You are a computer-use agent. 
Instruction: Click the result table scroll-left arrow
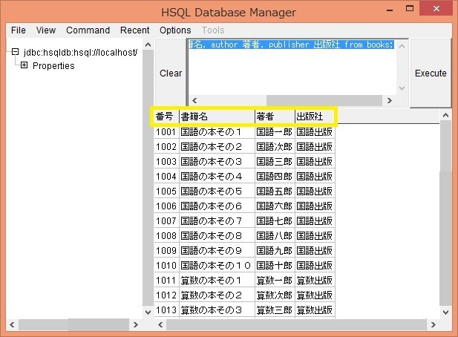[160, 324]
